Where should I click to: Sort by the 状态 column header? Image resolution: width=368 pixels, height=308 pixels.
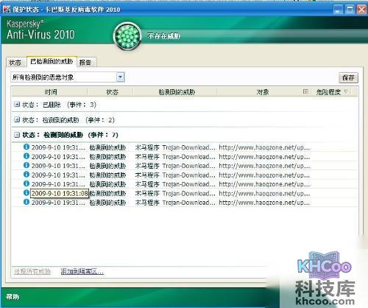click(x=112, y=92)
